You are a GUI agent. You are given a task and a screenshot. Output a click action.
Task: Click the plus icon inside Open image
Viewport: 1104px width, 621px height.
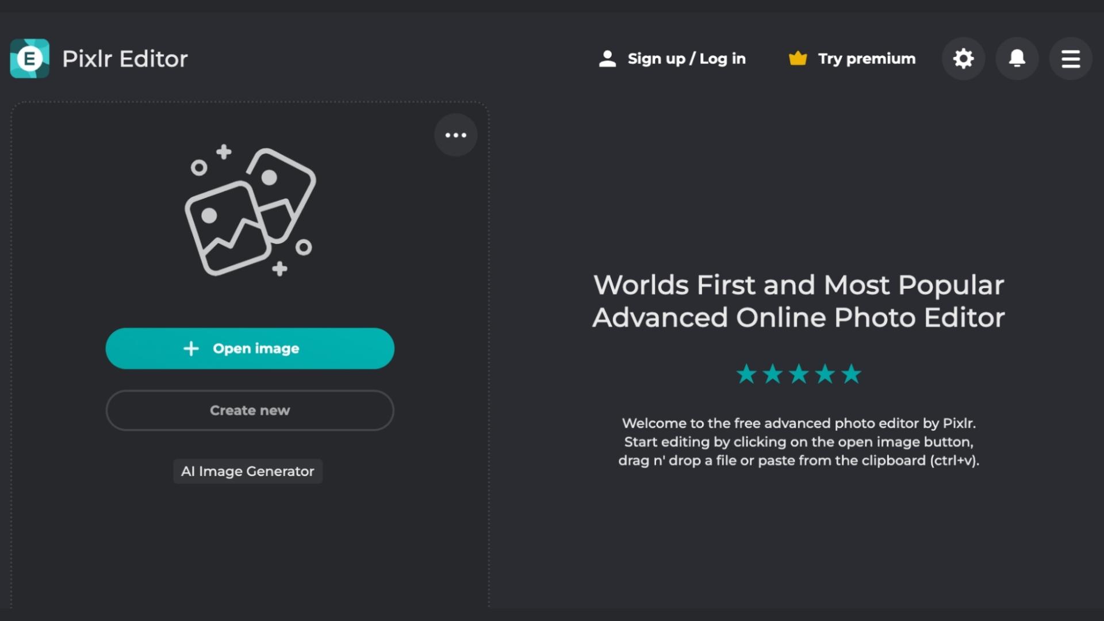191,348
